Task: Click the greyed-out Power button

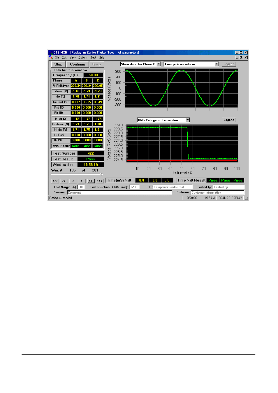Action: [x=97, y=64]
